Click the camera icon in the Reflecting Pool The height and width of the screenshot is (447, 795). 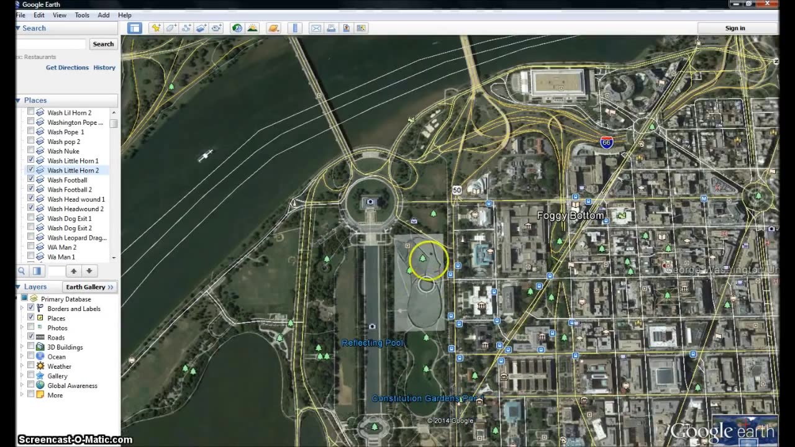[x=372, y=327]
